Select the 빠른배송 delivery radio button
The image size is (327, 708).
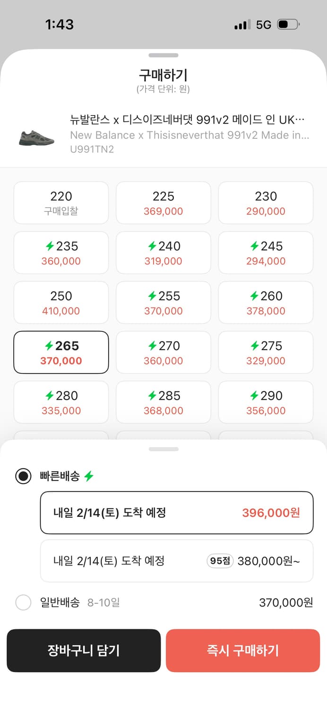(x=23, y=476)
